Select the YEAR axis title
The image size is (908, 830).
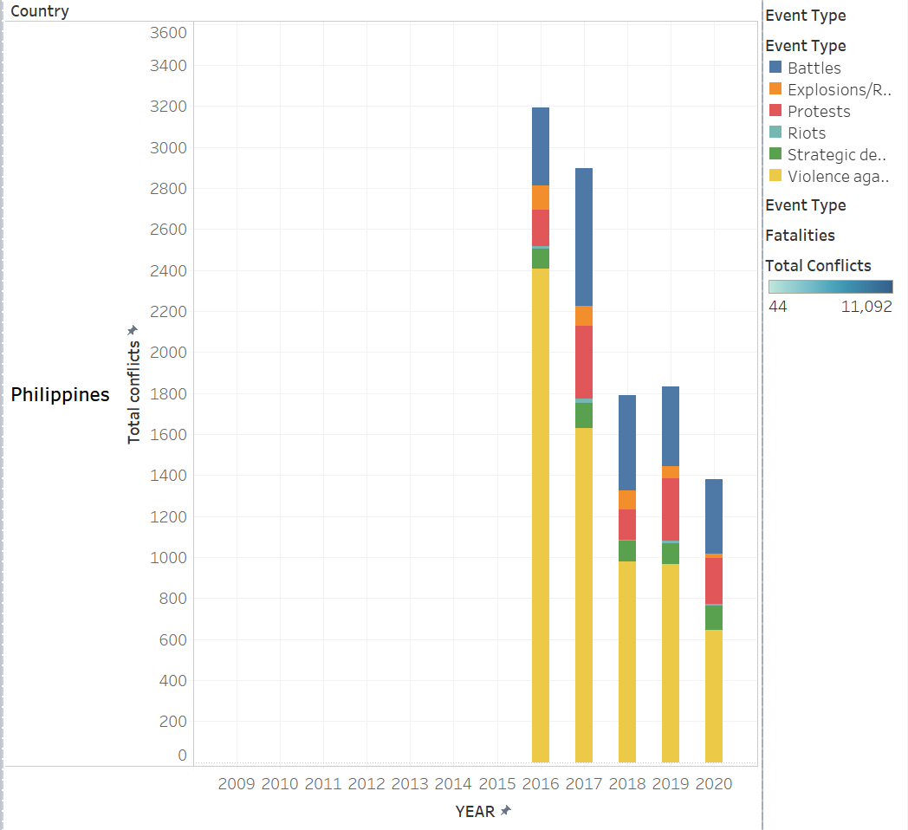click(475, 811)
